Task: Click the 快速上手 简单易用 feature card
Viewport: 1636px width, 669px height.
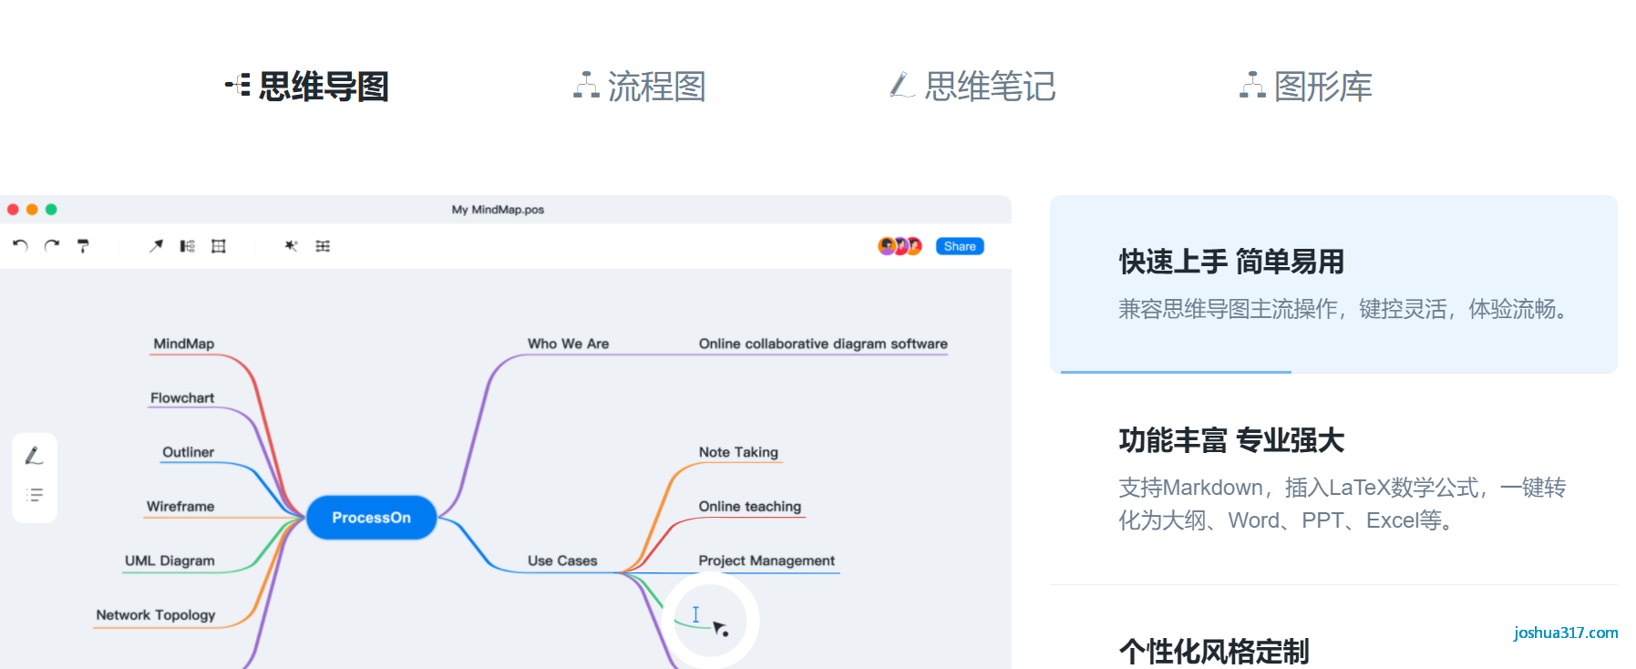Action: [1333, 283]
